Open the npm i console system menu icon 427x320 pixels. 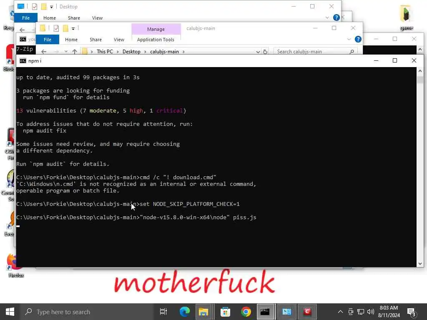[23, 61]
